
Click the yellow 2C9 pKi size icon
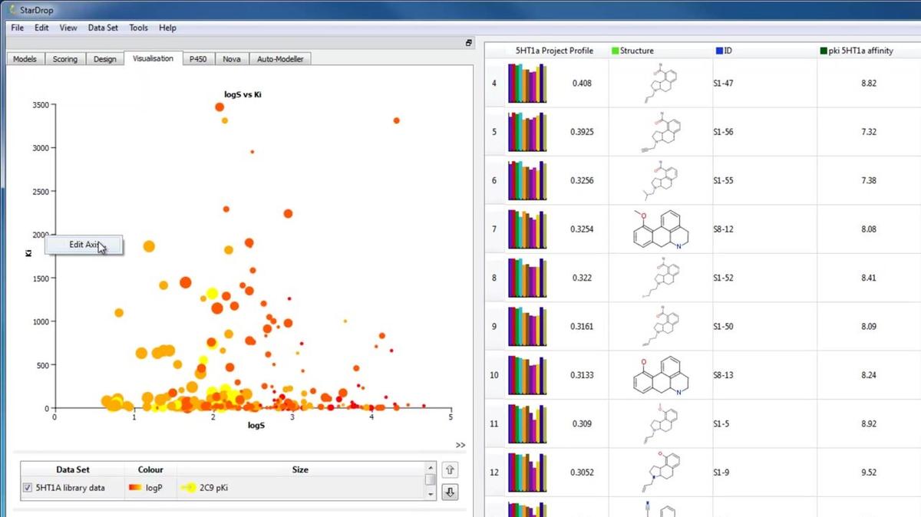[x=187, y=488]
